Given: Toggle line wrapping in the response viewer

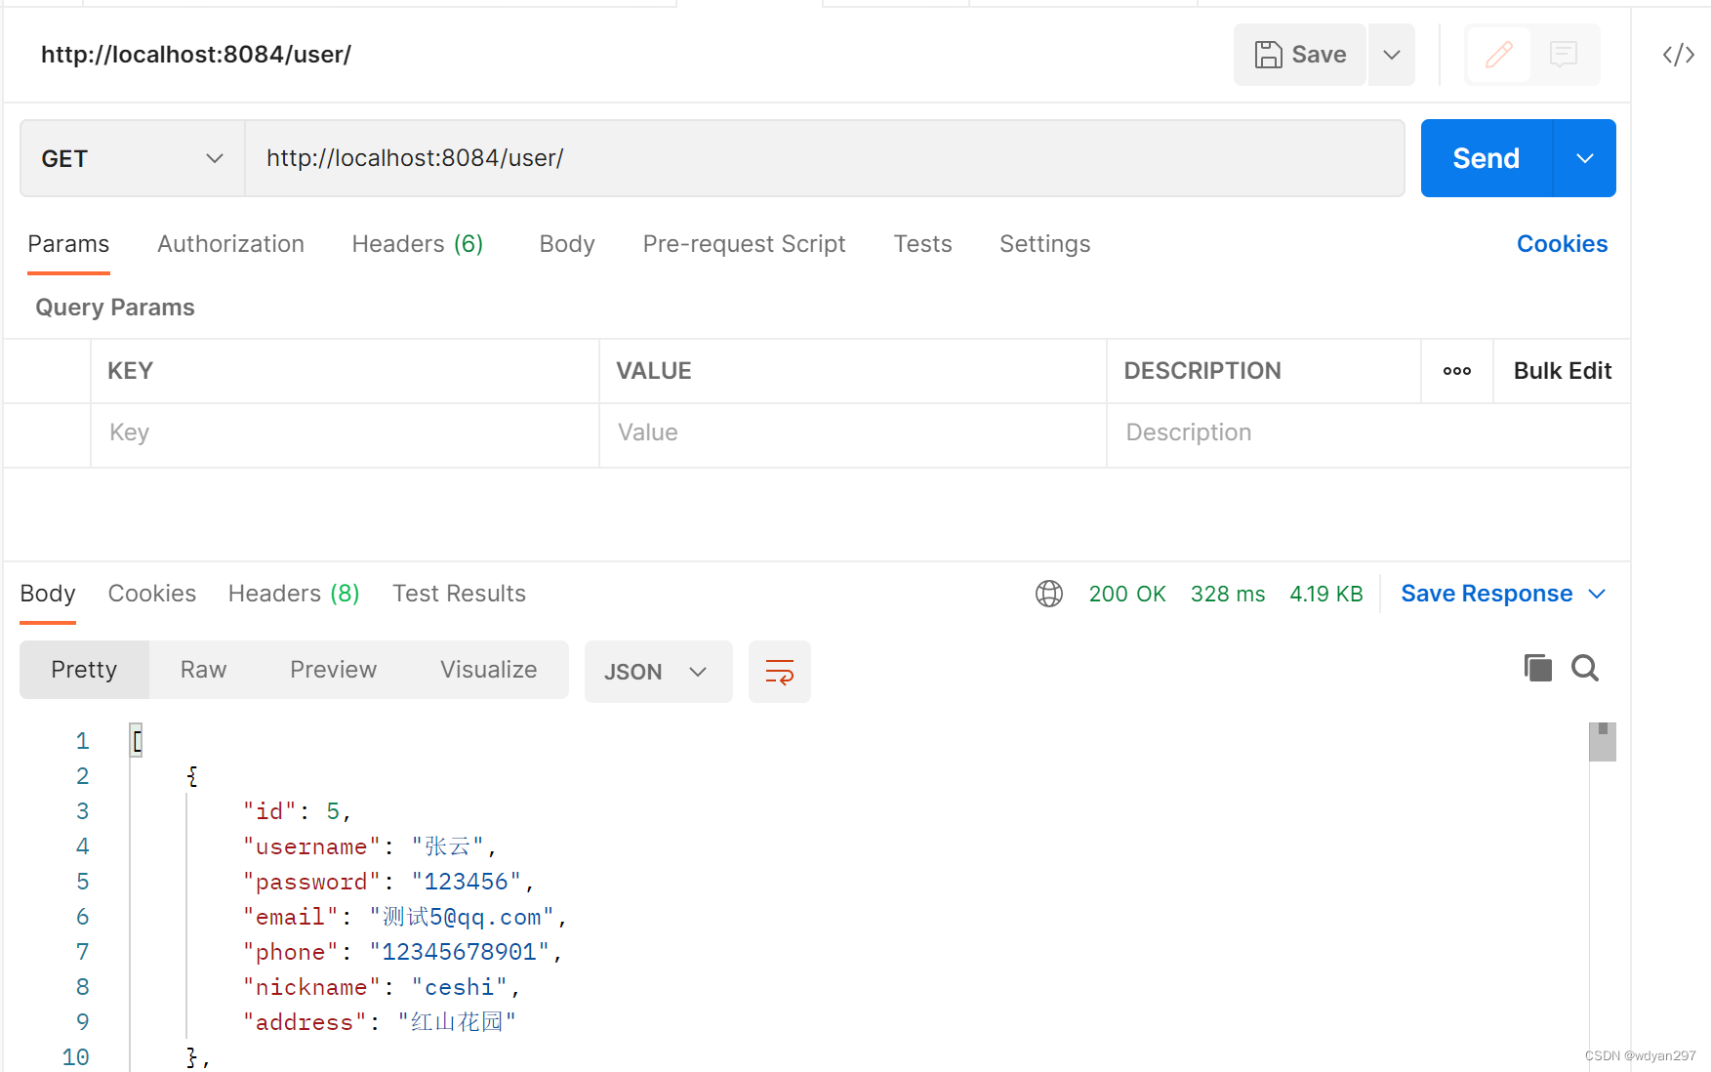Looking at the screenshot, I should 779,672.
